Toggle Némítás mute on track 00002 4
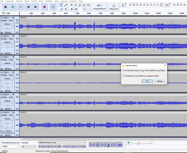This screenshot has width=187, height=153. coord(4,75)
